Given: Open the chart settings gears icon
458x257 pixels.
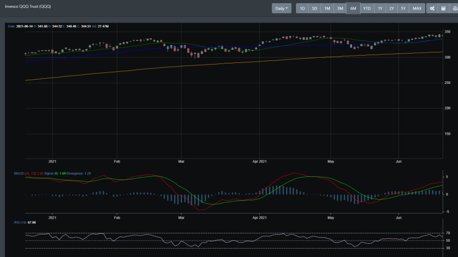Looking at the screenshot, I should 432,8.
